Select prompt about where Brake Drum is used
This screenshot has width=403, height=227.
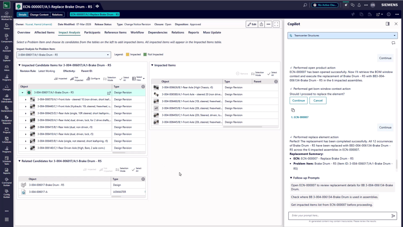(335, 197)
